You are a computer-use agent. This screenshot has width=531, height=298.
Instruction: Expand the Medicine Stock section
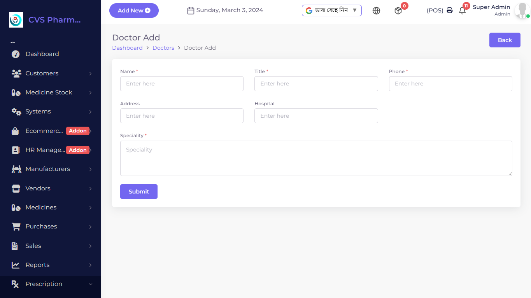click(x=49, y=92)
